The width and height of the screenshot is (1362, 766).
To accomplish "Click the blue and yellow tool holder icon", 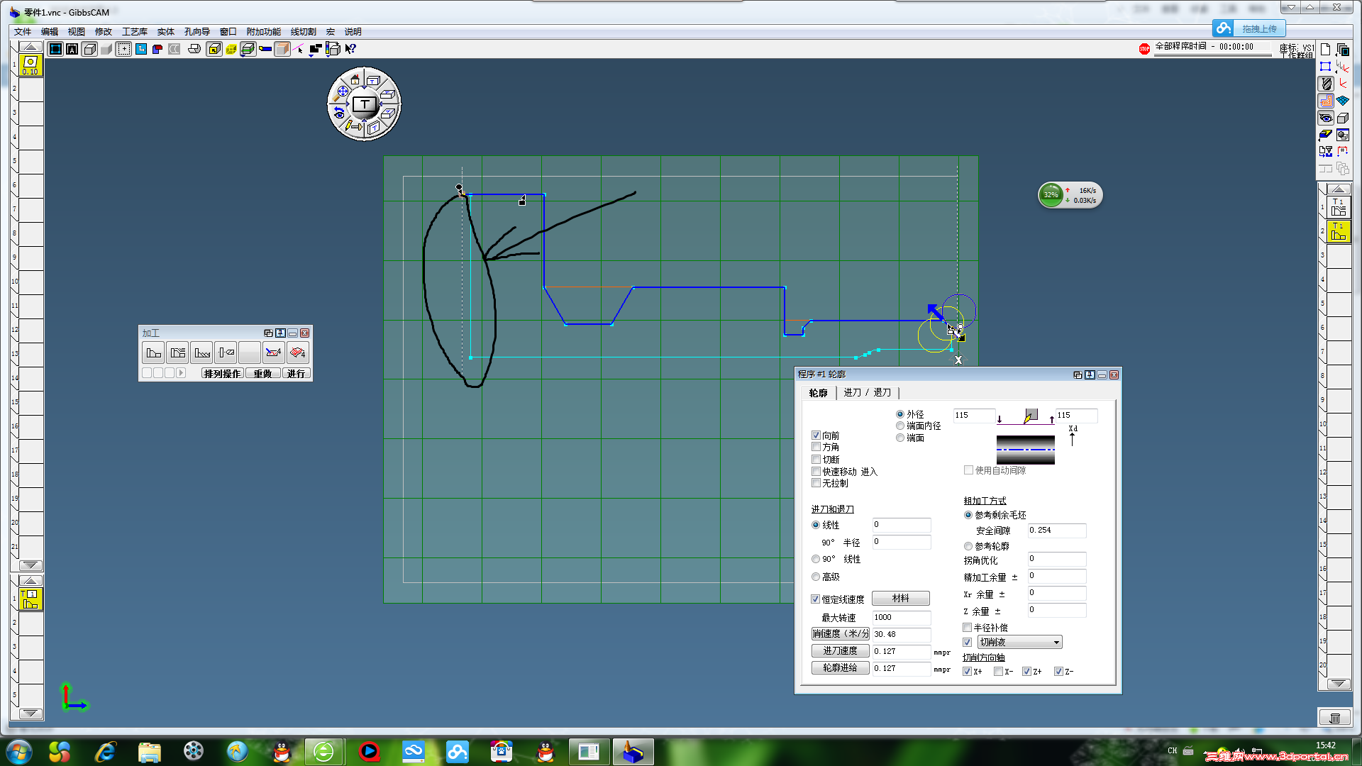I will (x=265, y=49).
